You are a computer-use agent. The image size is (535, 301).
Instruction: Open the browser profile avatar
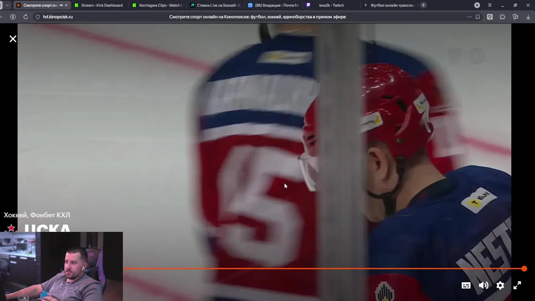coord(477,5)
